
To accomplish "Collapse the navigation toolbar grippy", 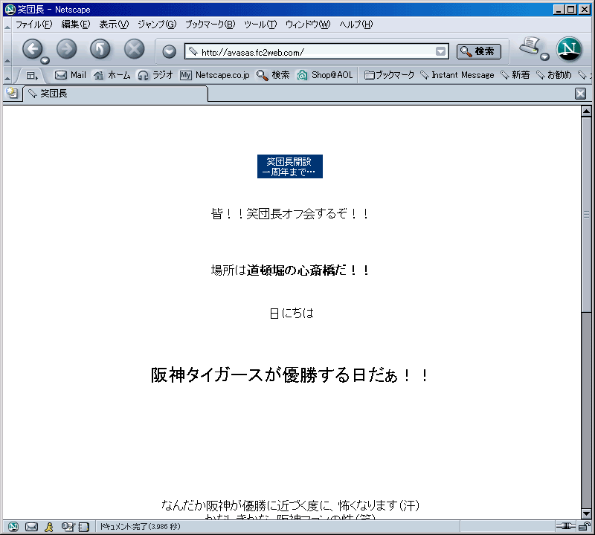I will coord(7,49).
